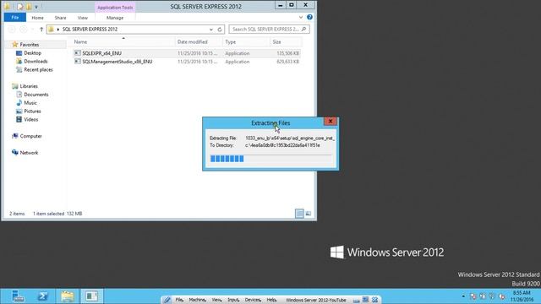The height and width of the screenshot is (304, 541).
Task: Click the extraction progress bar
Action: tap(270, 159)
